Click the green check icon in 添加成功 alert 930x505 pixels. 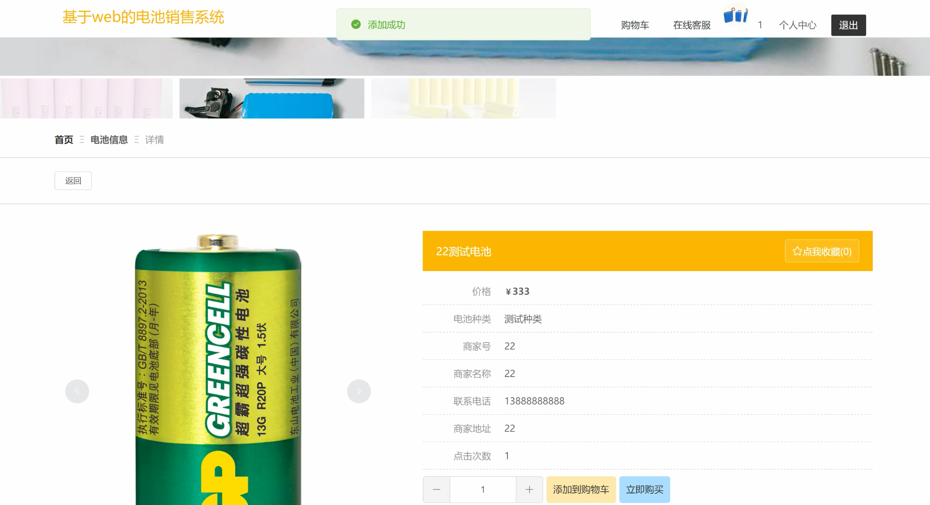click(x=356, y=25)
